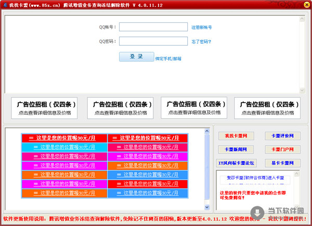Screen dimensions: 312x226
Task: Open the 绑定手机/邮箱 link
Action: coord(168,58)
